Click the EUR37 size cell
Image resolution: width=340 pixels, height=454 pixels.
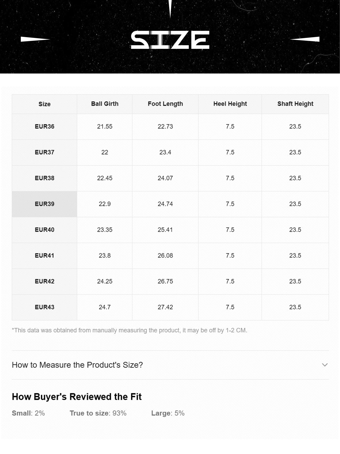44,152
